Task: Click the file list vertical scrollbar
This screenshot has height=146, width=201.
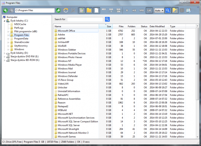Action: point(197,64)
